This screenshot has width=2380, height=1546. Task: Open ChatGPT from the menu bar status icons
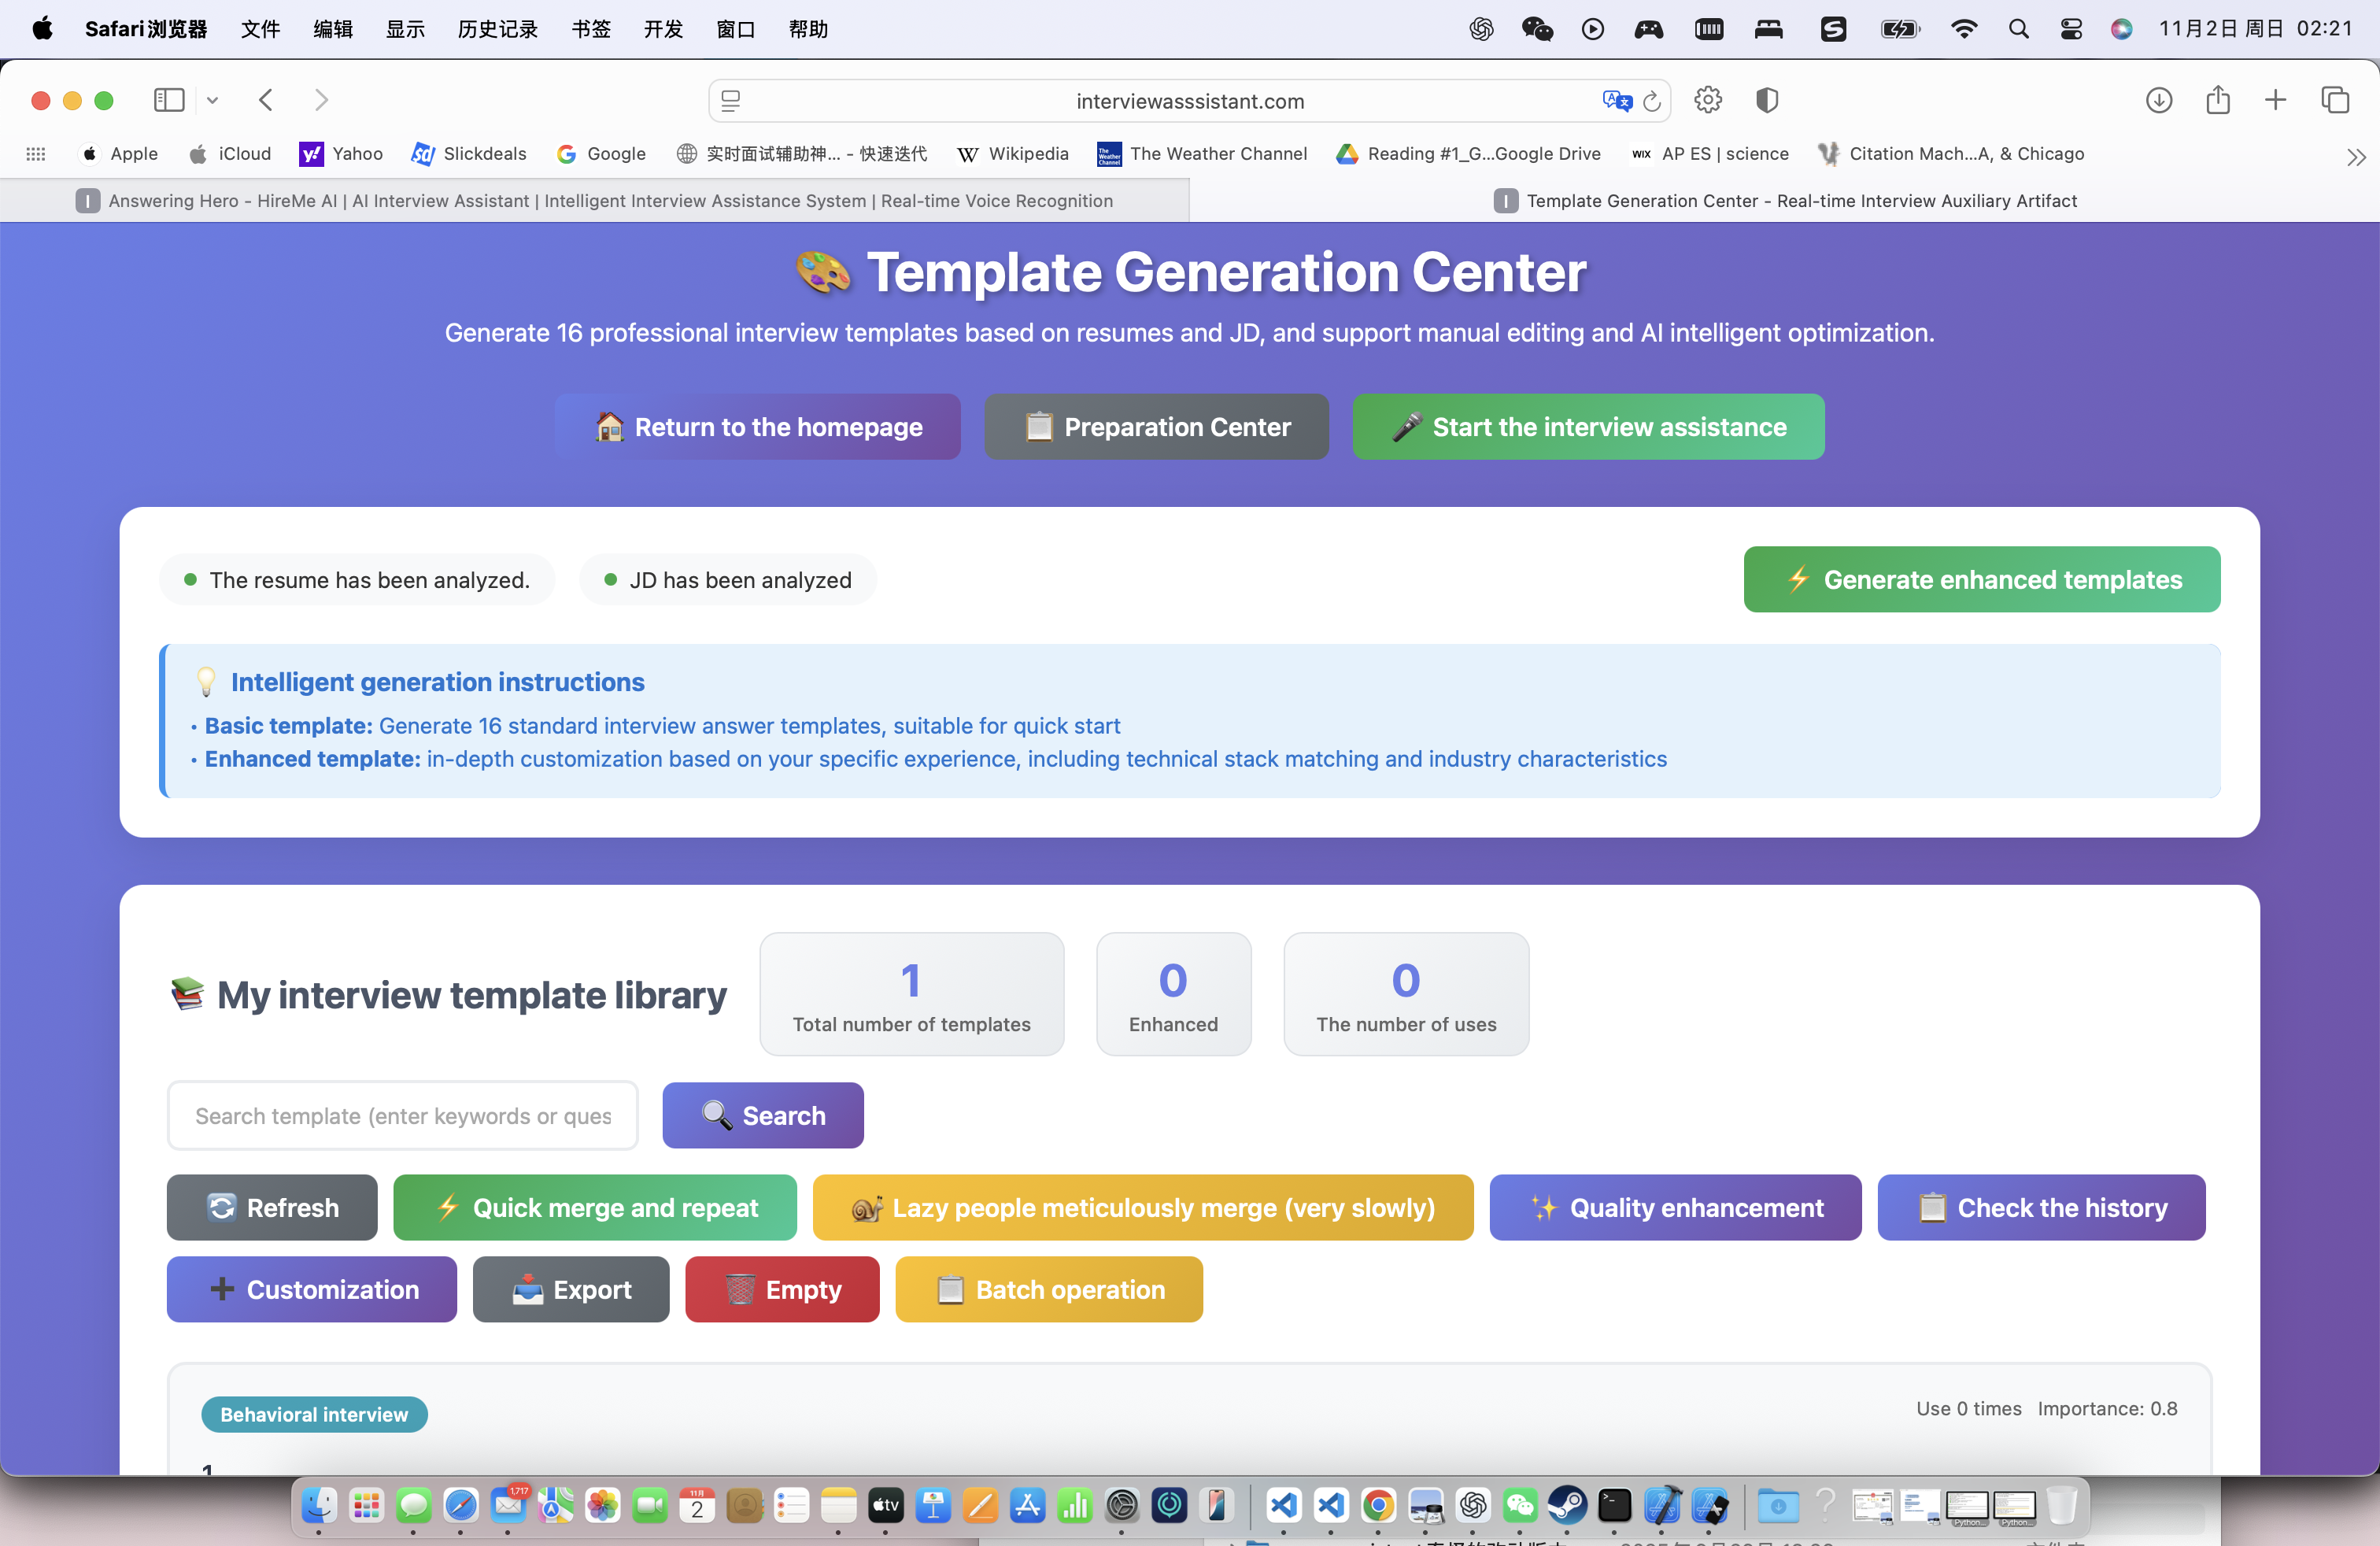tap(1481, 29)
